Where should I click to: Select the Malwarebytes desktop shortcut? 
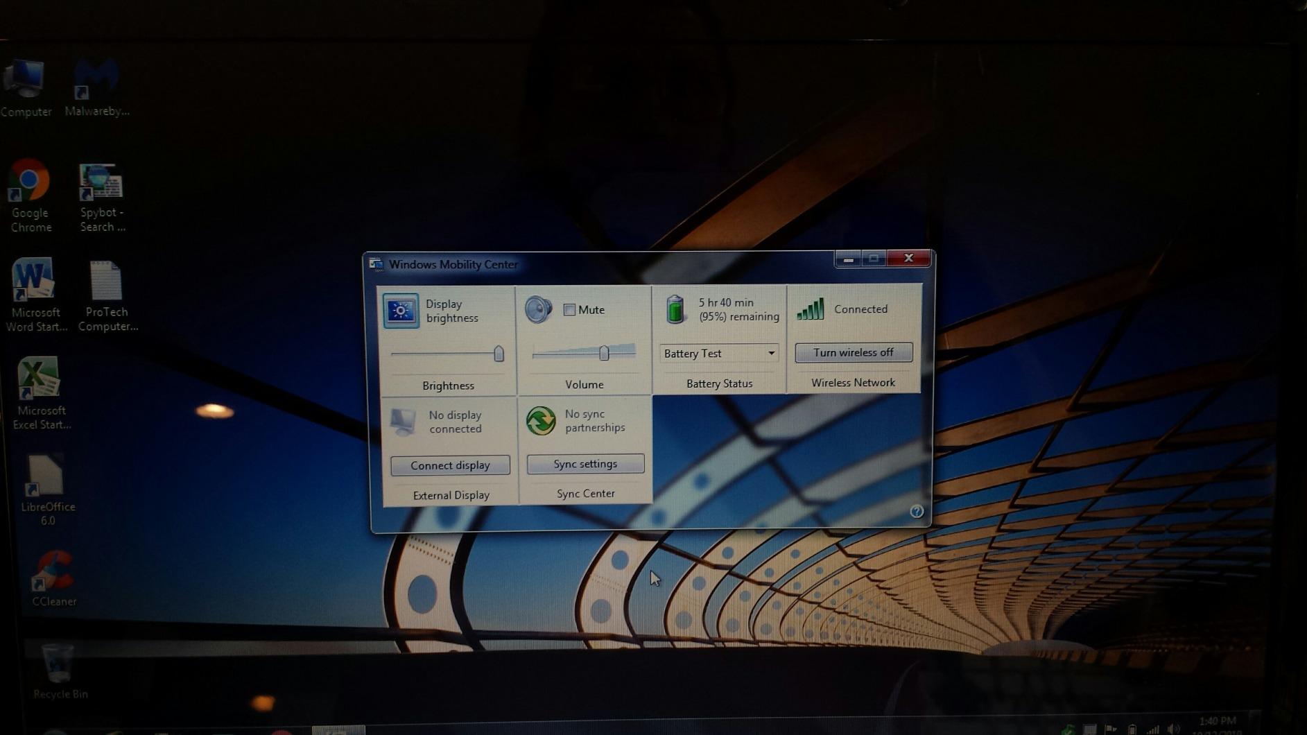[x=97, y=88]
